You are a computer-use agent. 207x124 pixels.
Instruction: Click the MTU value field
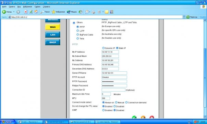106,98
